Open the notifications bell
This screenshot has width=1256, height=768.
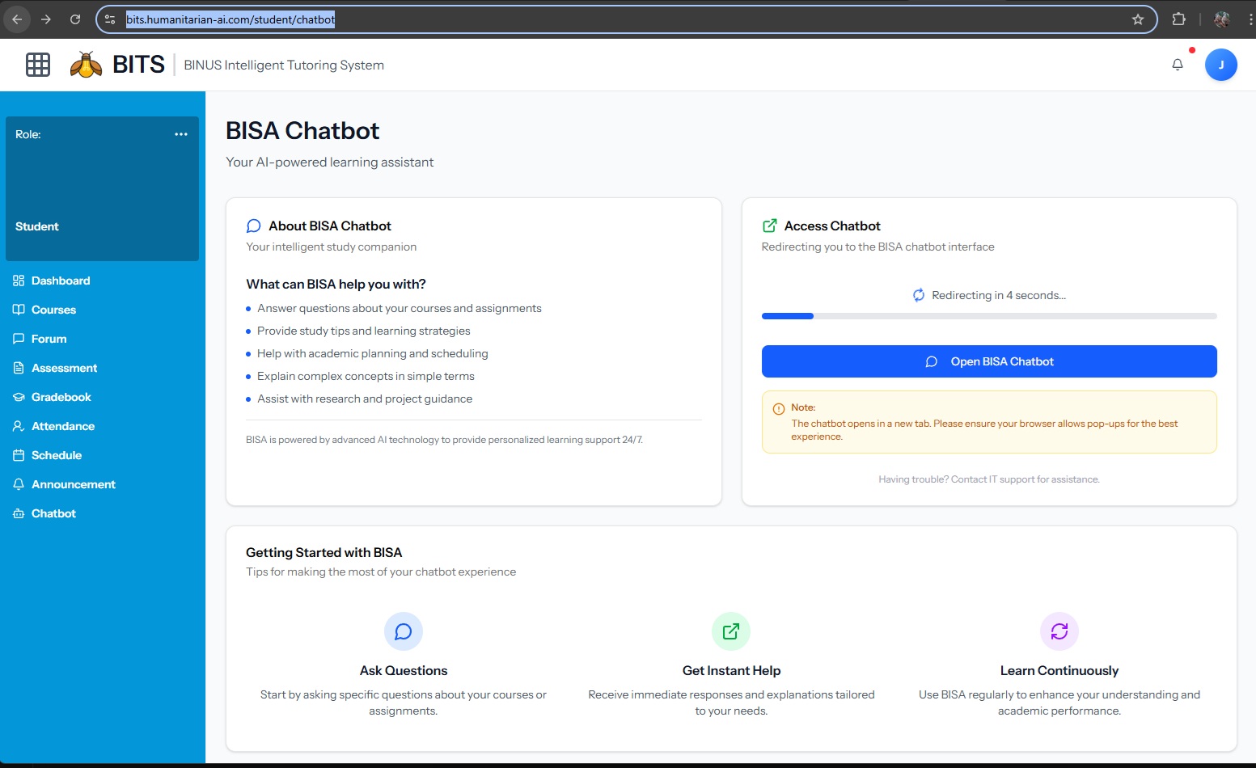coord(1178,65)
